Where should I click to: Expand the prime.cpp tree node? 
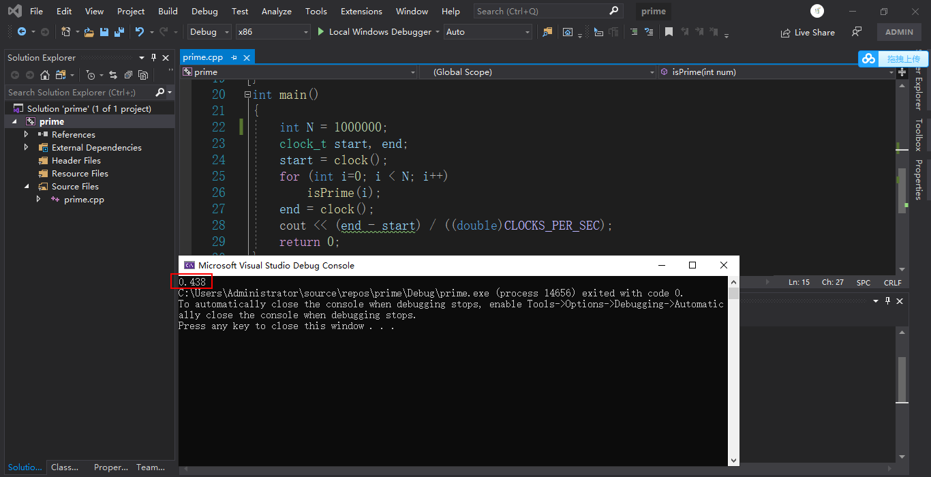(x=39, y=199)
